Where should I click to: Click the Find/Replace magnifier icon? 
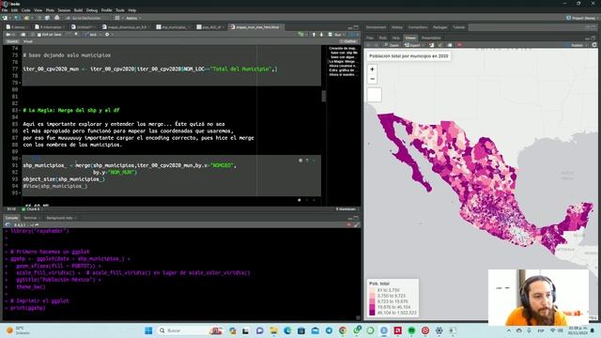click(76, 35)
